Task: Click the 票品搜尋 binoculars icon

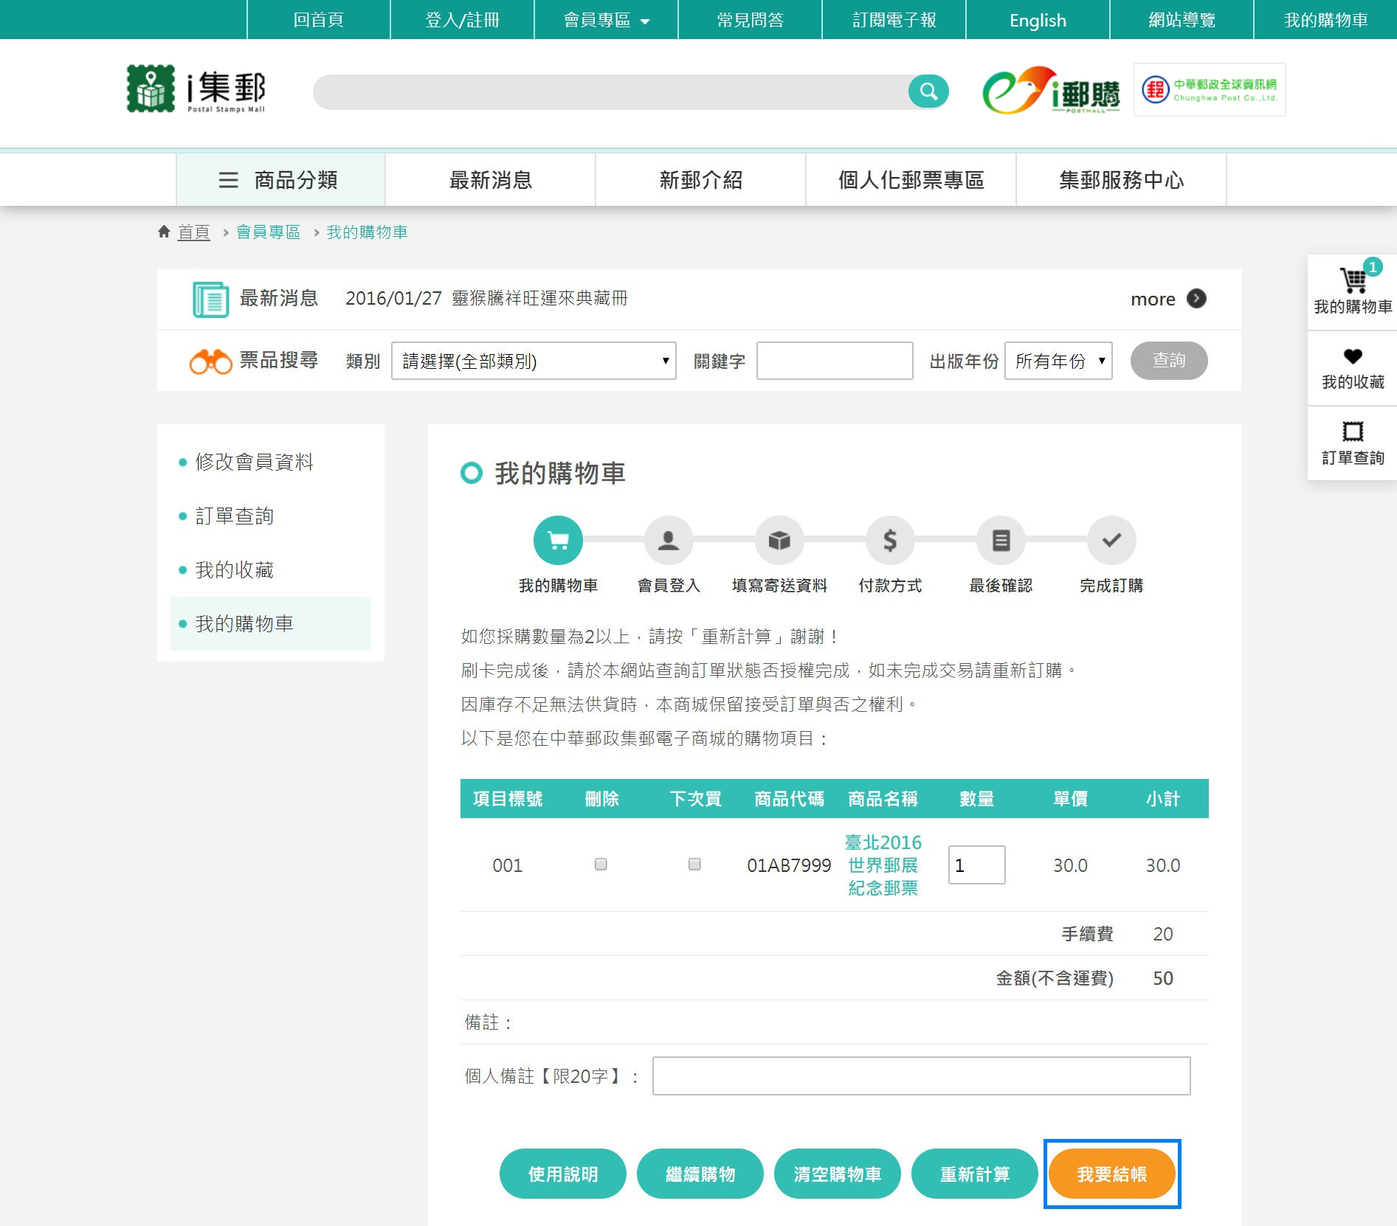Action: pos(212,361)
